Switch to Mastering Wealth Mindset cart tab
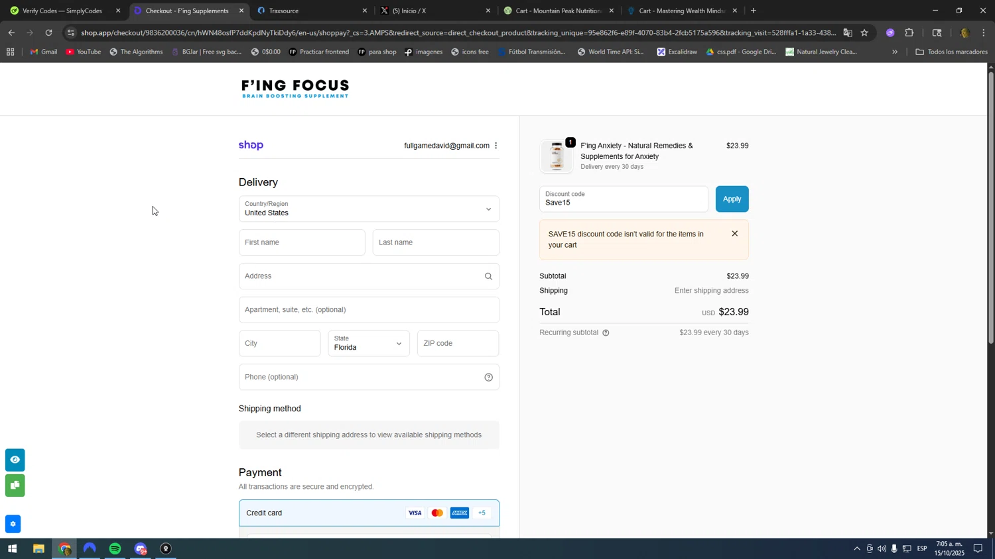The height and width of the screenshot is (559, 995). 683,11
